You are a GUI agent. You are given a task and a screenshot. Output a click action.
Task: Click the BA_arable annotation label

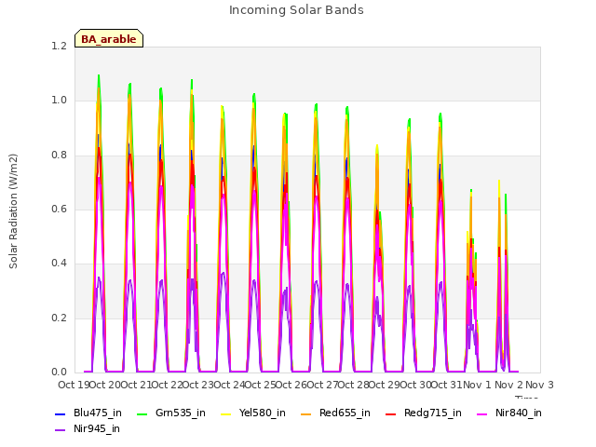(109, 38)
